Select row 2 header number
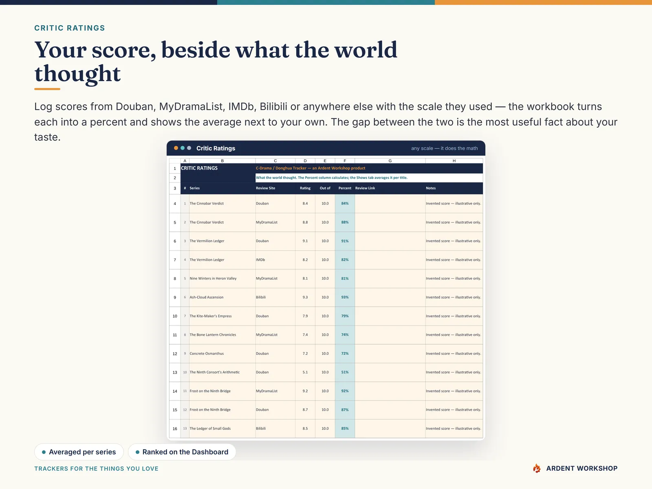Viewport: 652px width, 489px height. [175, 178]
